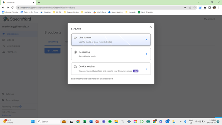
Task: Show hidden system tray icons
Action: (x=181, y=122)
